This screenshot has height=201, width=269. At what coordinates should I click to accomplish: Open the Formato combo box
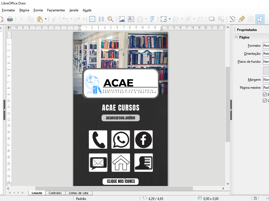click(266, 46)
